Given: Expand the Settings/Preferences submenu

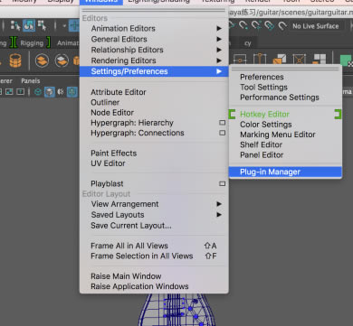Looking at the screenshot, I should (x=154, y=71).
